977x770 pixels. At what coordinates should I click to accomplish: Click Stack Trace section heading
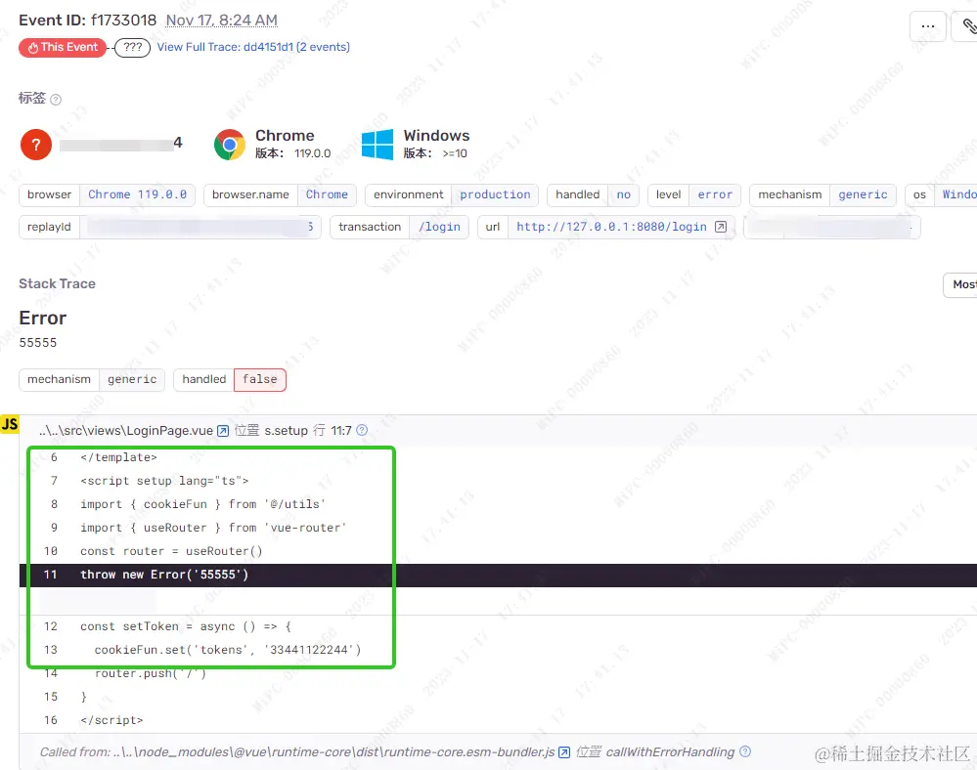58,283
